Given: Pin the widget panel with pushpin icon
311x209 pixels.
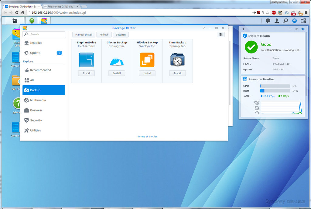Looking at the screenshot, I should pyautogui.click(x=296, y=29).
